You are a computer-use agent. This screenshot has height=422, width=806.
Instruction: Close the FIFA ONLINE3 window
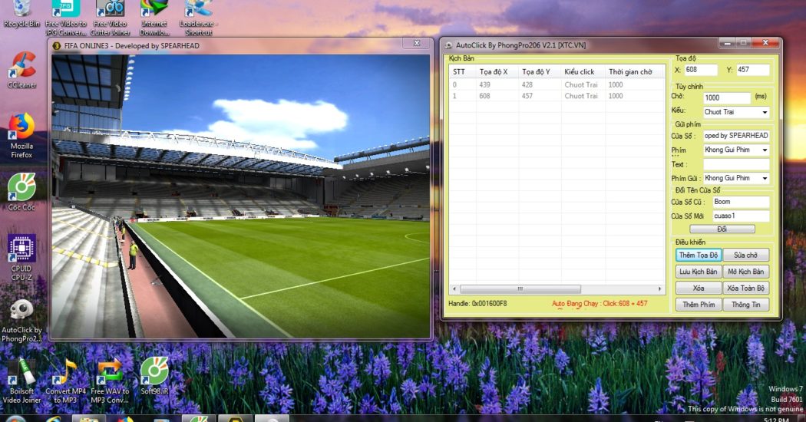[x=417, y=43]
